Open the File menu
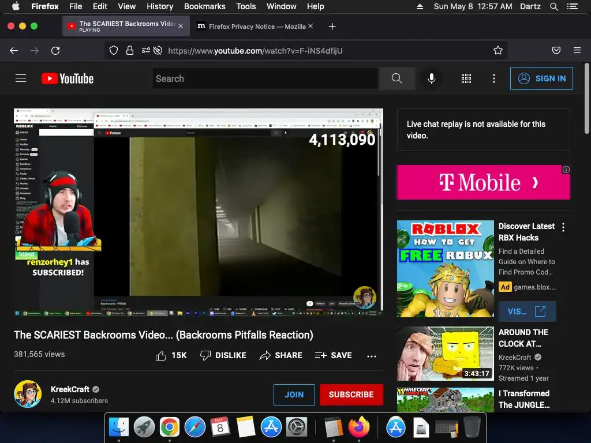The image size is (591, 443). click(x=76, y=6)
